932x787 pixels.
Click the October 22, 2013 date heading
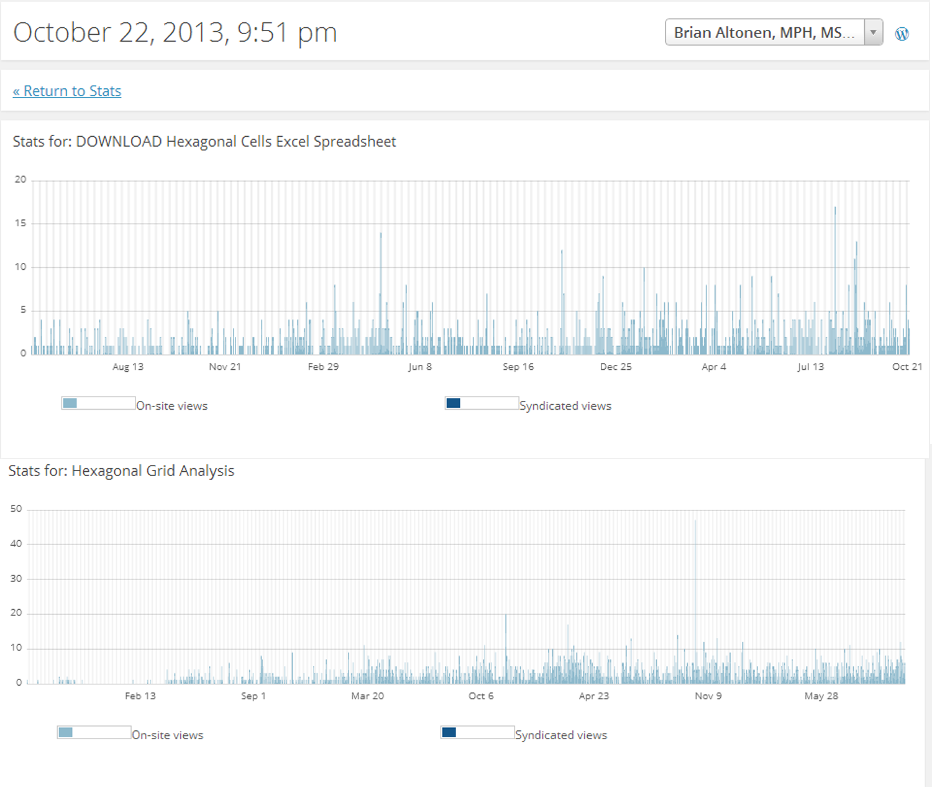[x=175, y=32]
